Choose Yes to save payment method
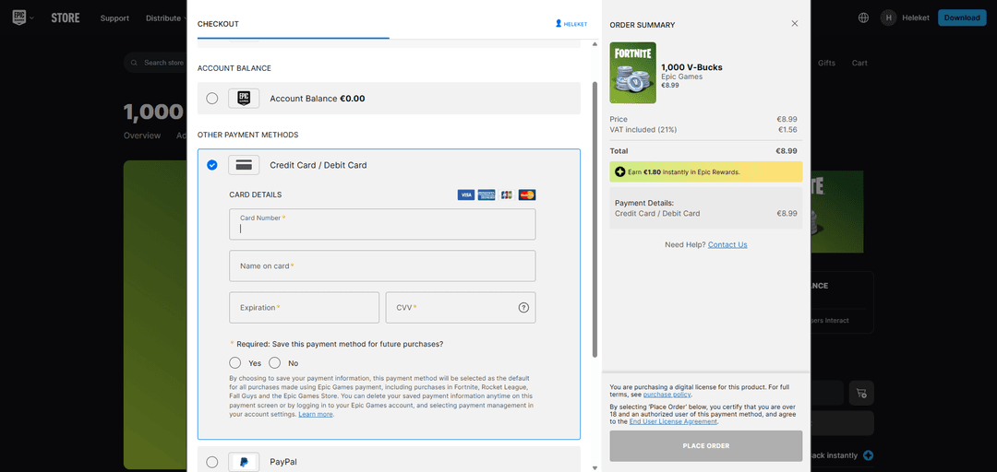 tap(235, 363)
